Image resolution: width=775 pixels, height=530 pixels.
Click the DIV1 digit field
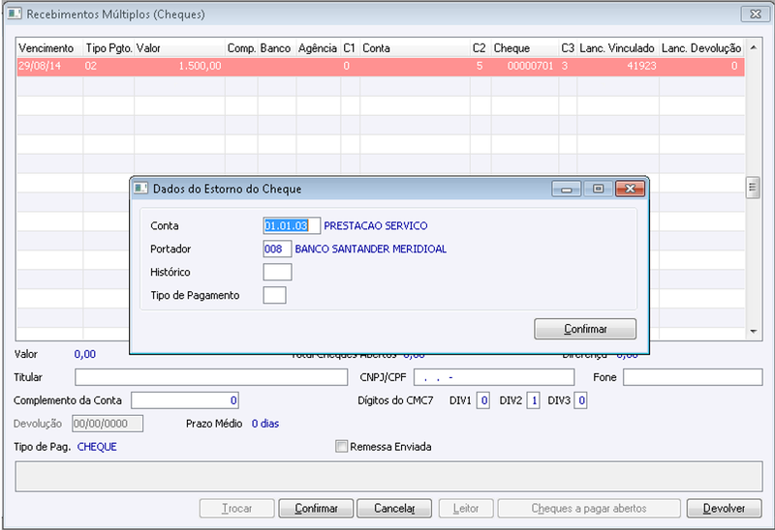coord(482,400)
